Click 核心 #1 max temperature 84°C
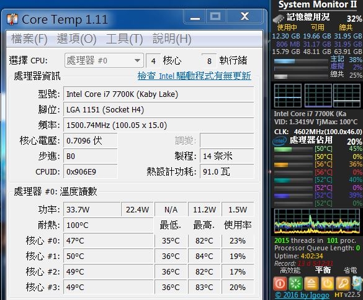 (204, 257)
